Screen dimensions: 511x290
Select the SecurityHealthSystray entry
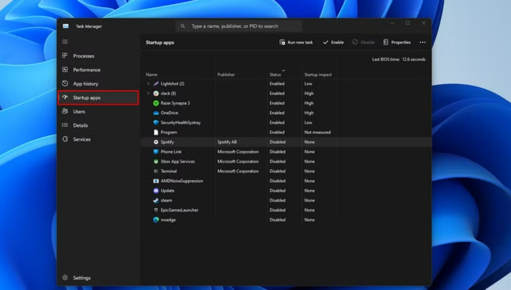point(180,123)
